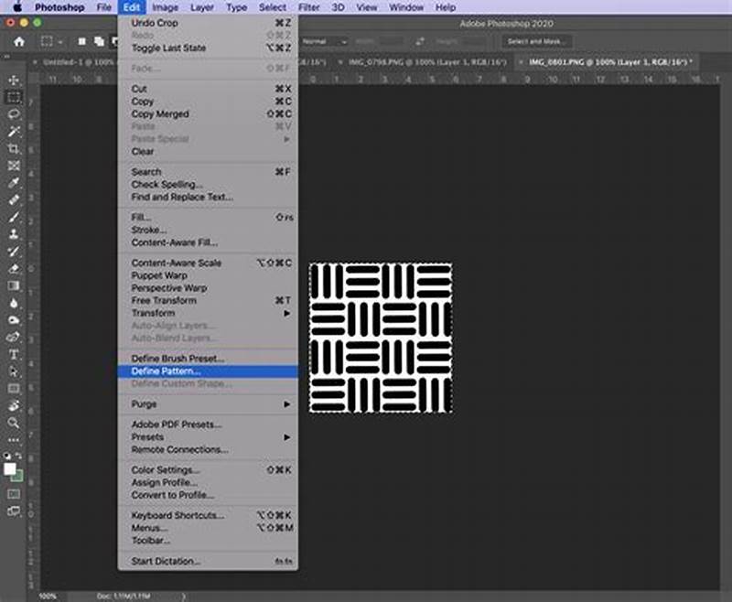Select Content-Aware Fill in the menu
The width and height of the screenshot is (732, 602).
(x=173, y=241)
